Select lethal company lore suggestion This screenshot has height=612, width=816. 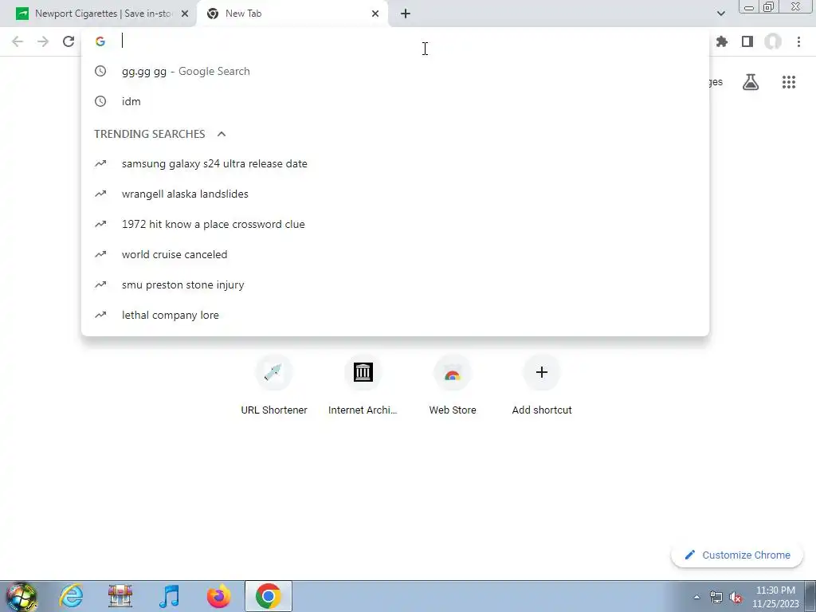tap(395, 315)
